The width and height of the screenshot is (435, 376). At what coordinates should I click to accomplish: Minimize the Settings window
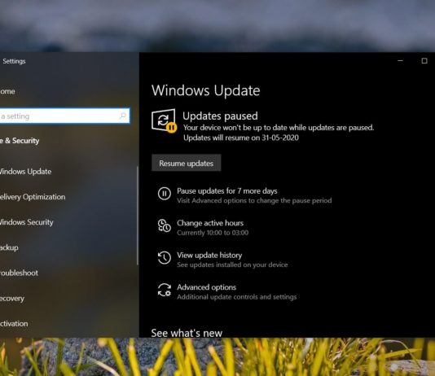point(400,61)
